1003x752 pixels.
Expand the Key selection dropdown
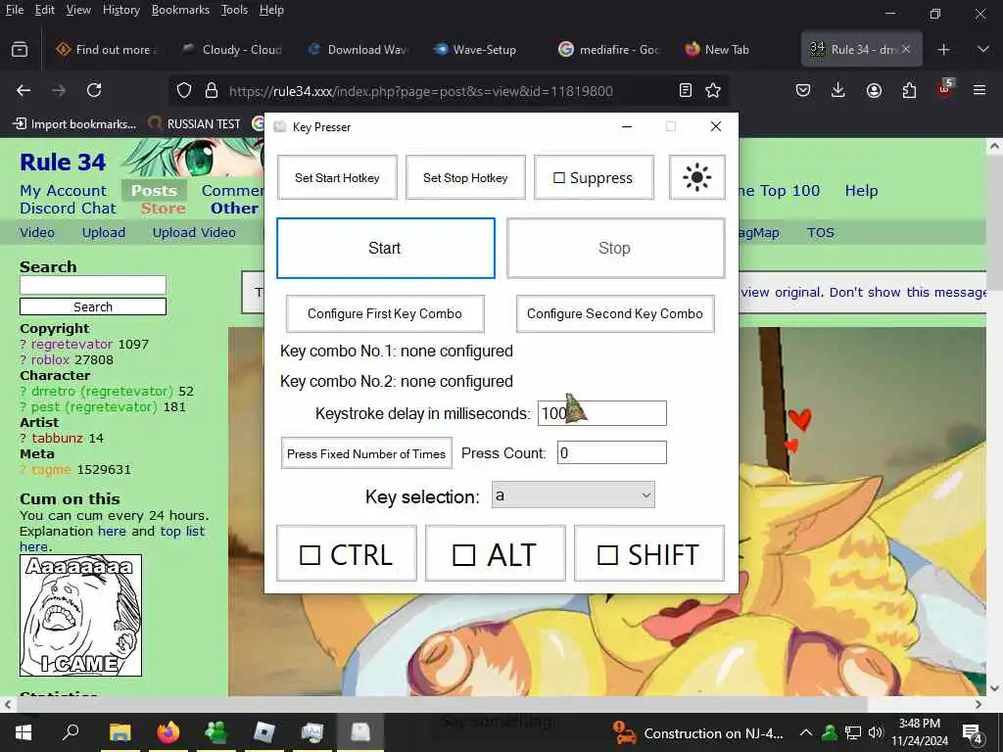tap(573, 494)
